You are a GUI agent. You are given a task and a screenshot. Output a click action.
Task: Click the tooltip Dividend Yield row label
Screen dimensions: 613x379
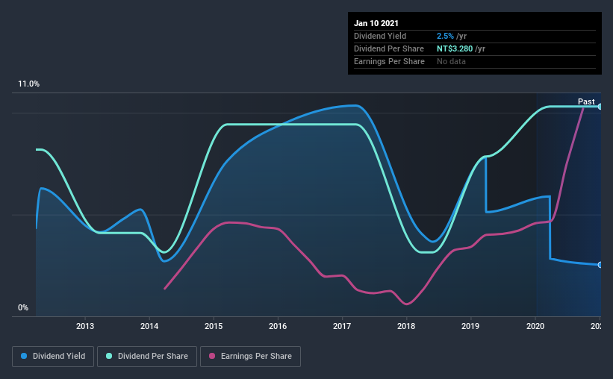pos(380,36)
